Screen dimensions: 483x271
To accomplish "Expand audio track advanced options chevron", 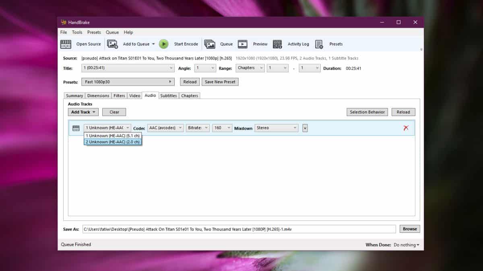I will 305,128.
